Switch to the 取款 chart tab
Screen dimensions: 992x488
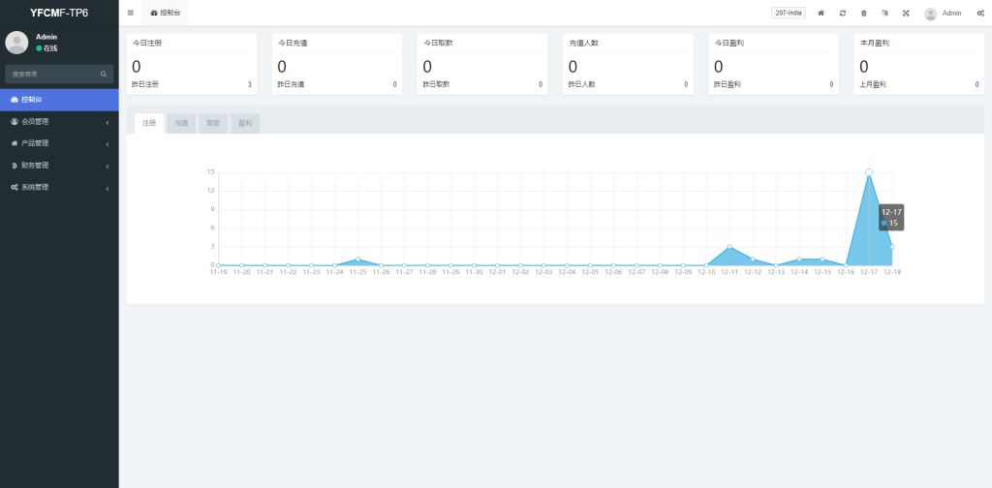click(x=213, y=124)
